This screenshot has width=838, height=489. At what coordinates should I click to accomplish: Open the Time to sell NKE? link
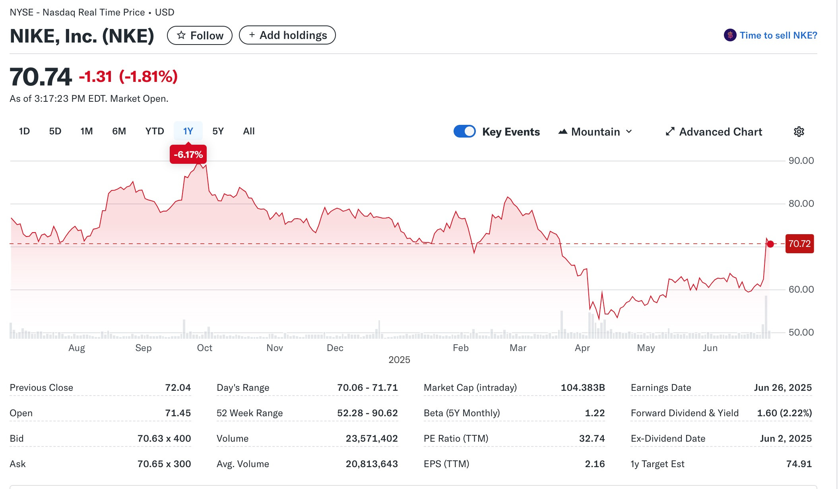point(778,35)
